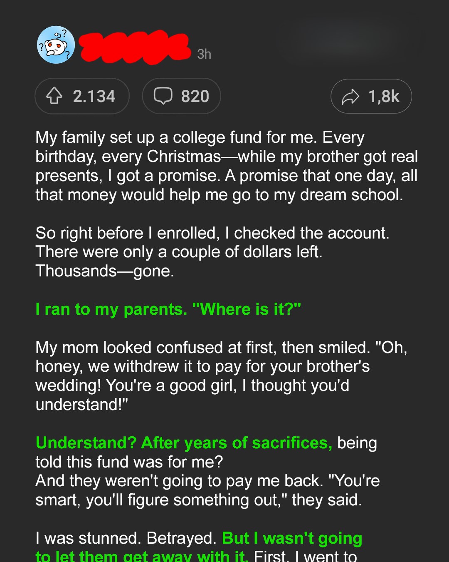The height and width of the screenshot is (562, 449).
Task: Click the "Thousands—gone." line
Action: tap(105, 271)
